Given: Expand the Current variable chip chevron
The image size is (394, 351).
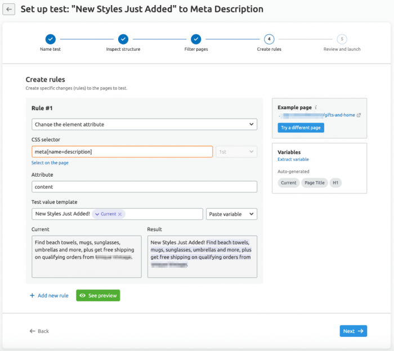Looking at the screenshot, I should pos(97,214).
